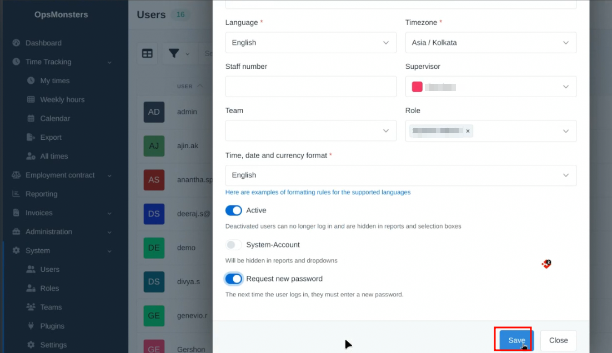Click the My times clock icon
This screenshot has width=612, height=353.
(31, 80)
